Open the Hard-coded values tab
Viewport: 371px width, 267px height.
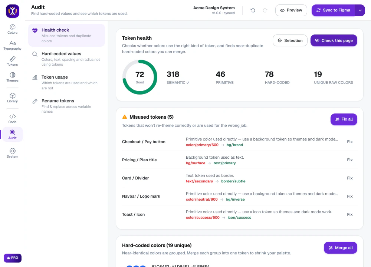tap(66, 59)
